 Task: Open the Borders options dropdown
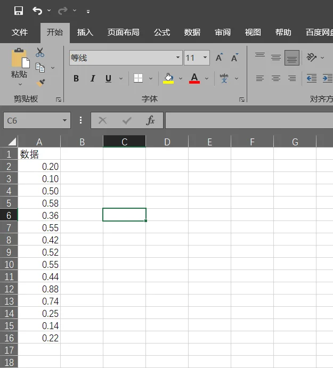click(151, 78)
